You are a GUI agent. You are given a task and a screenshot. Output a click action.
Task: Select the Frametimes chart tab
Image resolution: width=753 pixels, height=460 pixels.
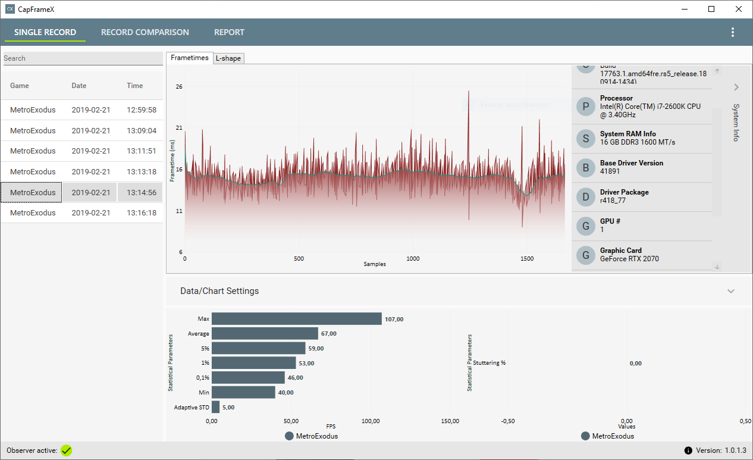click(190, 58)
